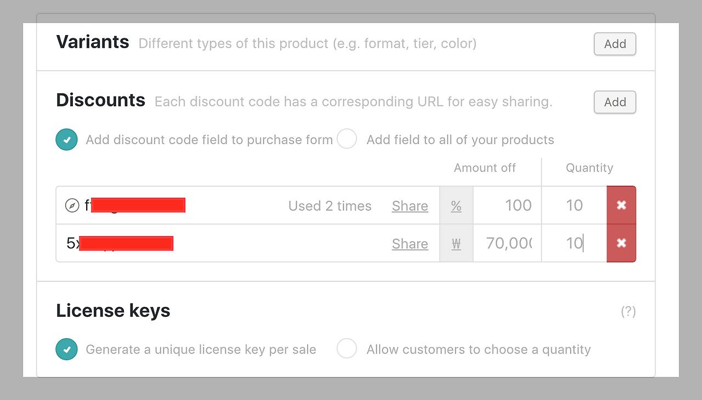The width and height of the screenshot is (702, 400).
Task: Add a new product variant
Action: point(615,44)
